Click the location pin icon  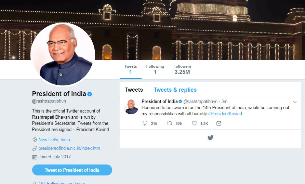[35, 140]
